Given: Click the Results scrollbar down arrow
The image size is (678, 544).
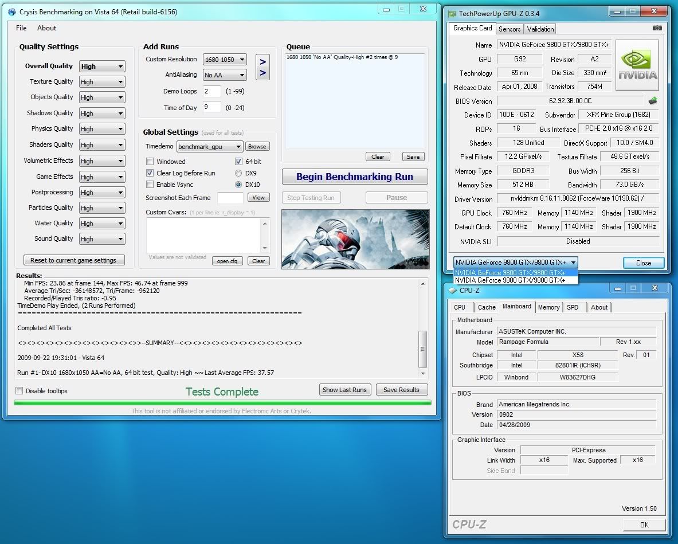Looking at the screenshot, I should [423, 373].
